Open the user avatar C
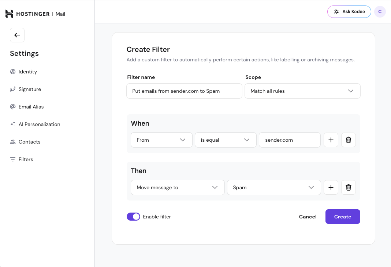The height and width of the screenshot is (267, 391). (x=380, y=12)
